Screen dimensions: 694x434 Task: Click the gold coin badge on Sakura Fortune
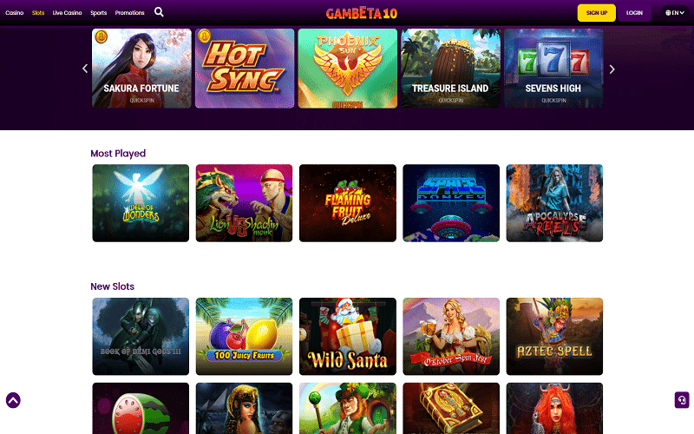(101, 36)
